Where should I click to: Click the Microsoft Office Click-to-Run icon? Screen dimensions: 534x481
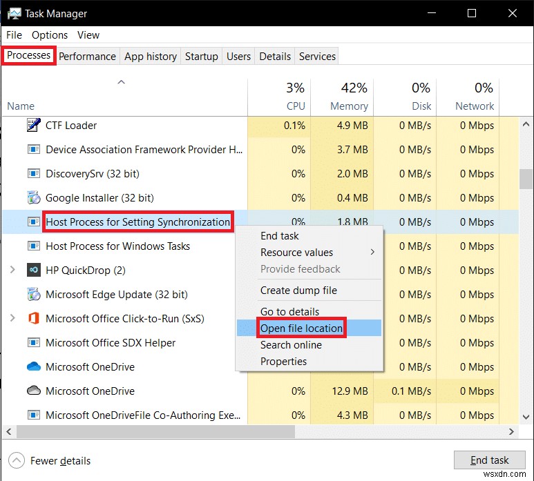[x=33, y=319]
